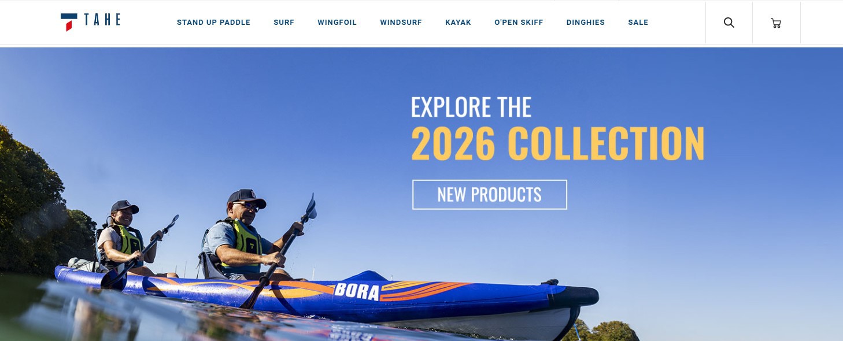Go to the Windsurf category
843x341 pixels.
tap(401, 23)
